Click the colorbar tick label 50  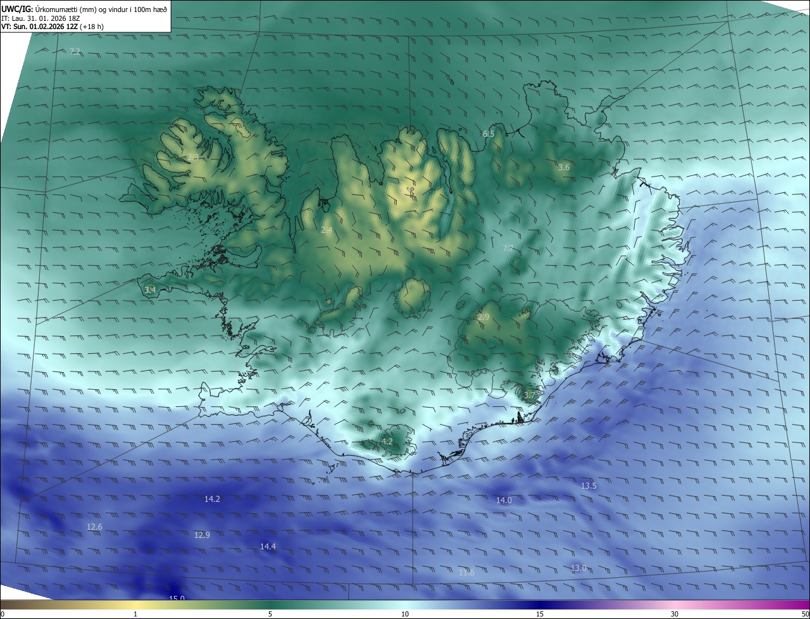(805, 614)
